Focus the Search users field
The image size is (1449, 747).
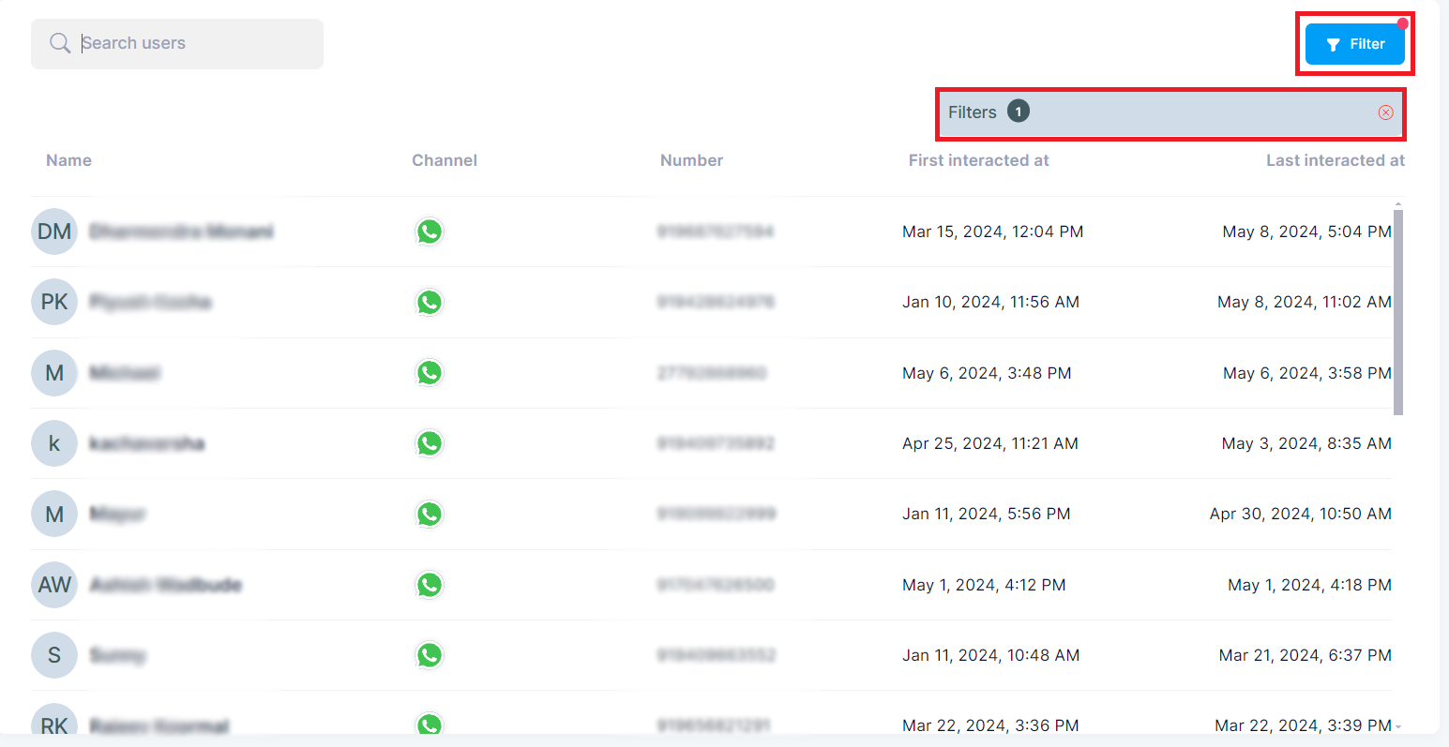coord(177,44)
